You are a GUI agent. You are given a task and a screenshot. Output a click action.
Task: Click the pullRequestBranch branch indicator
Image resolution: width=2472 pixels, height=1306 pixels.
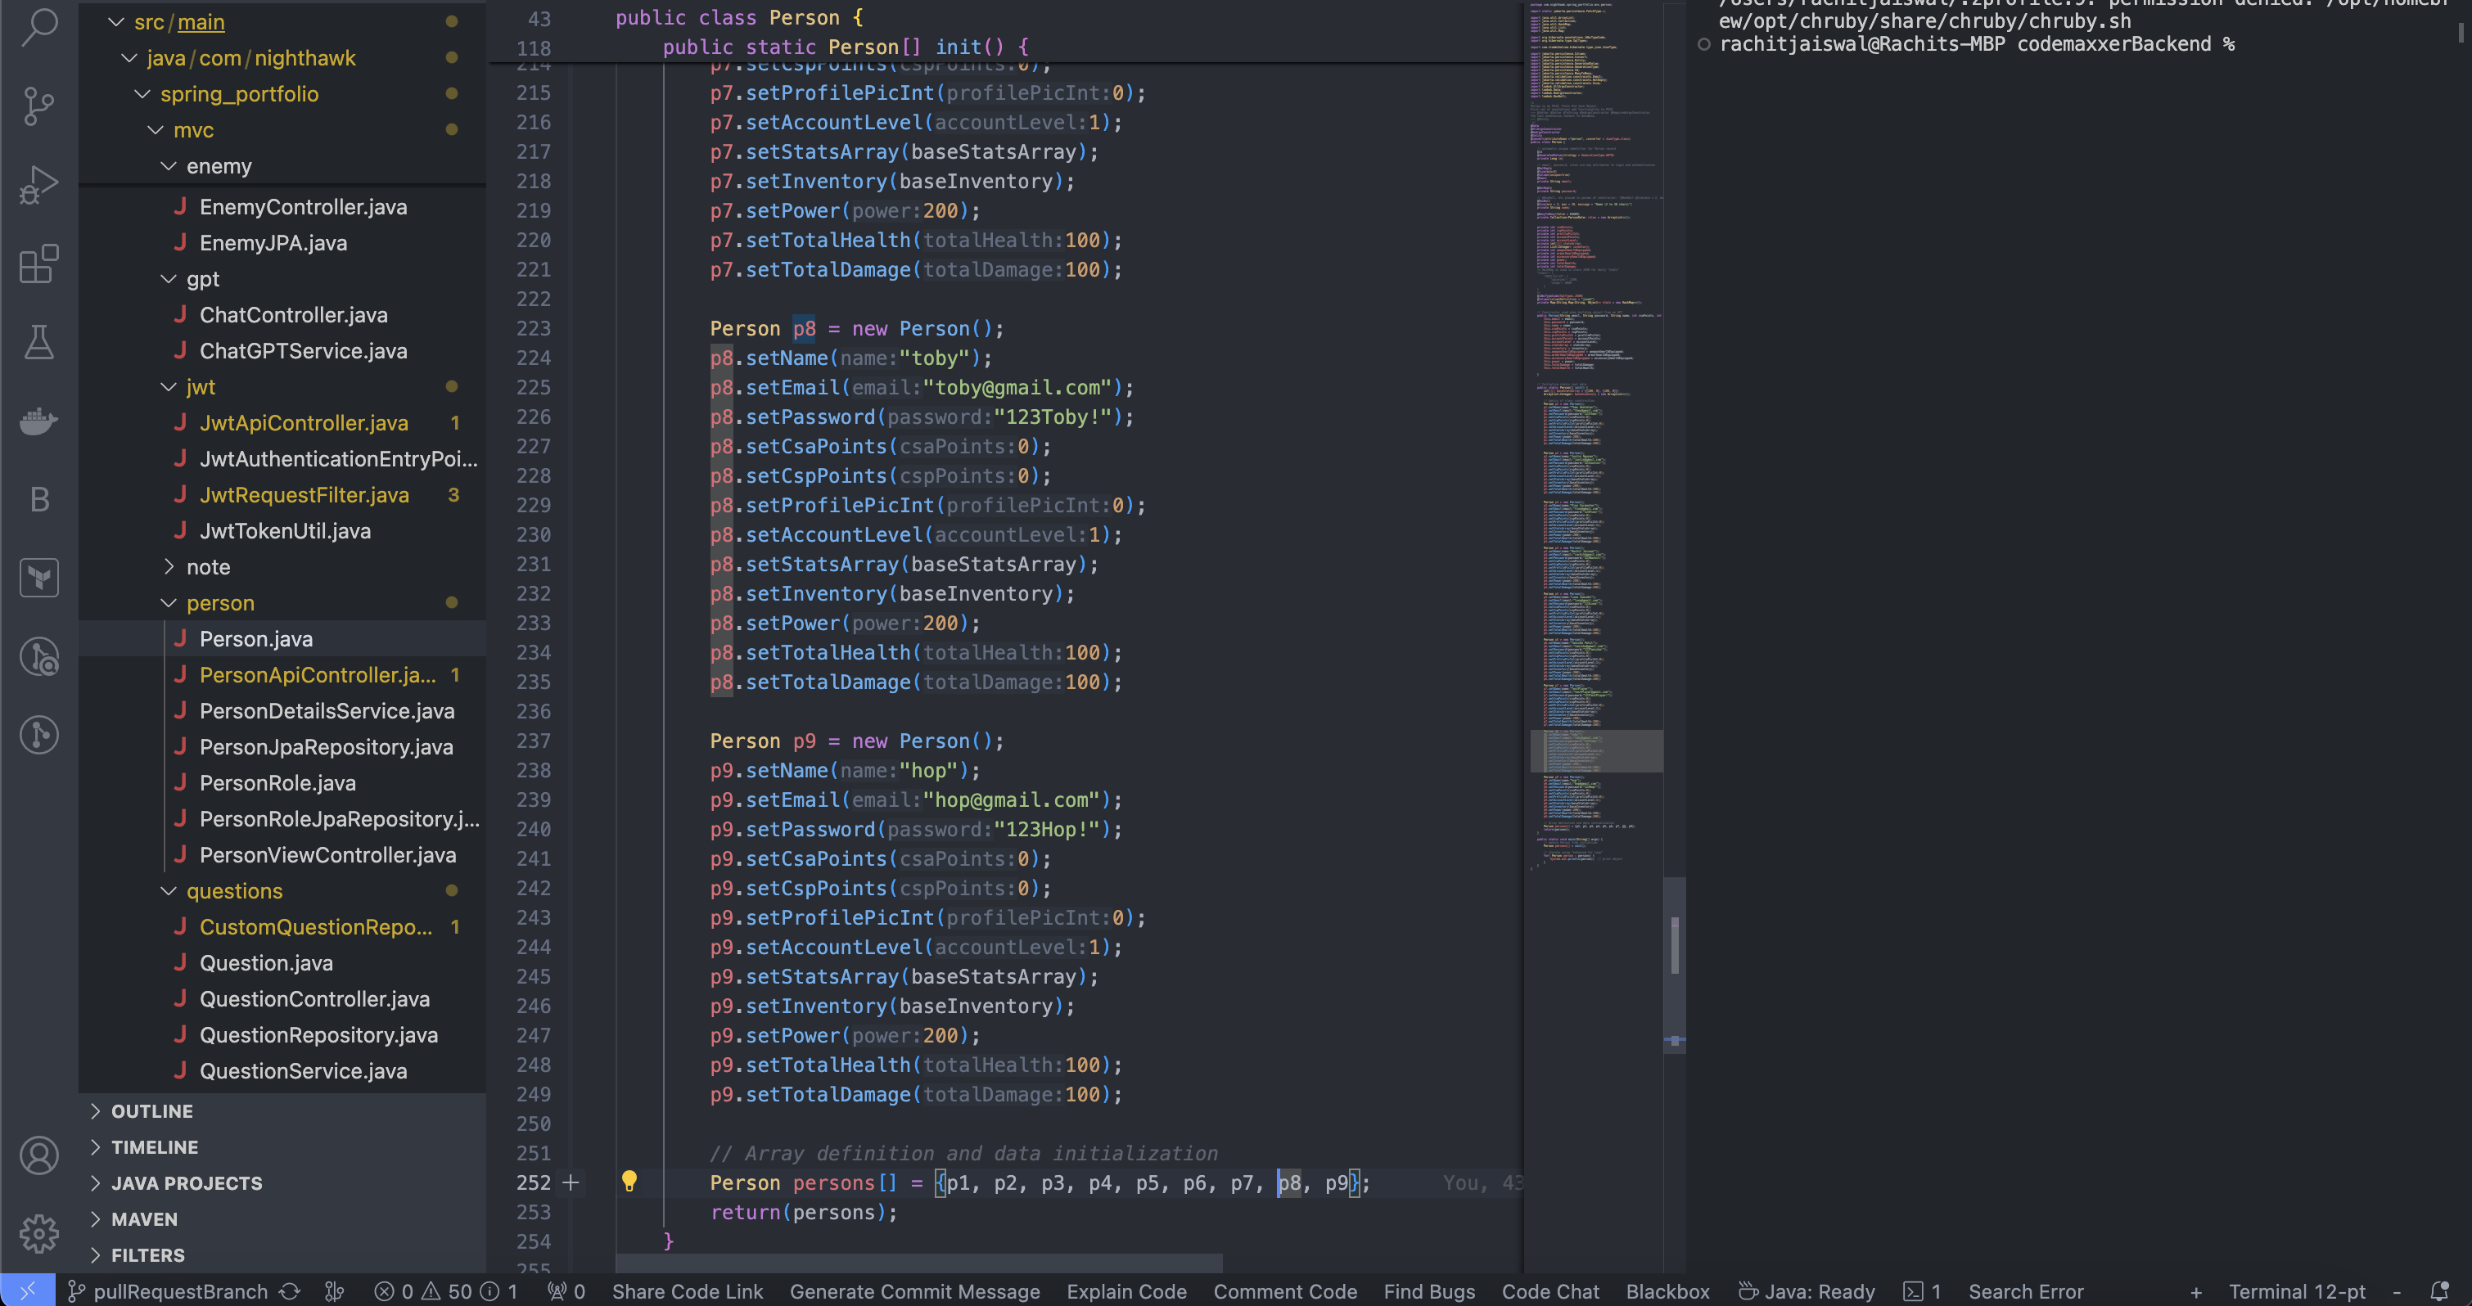point(168,1291)
